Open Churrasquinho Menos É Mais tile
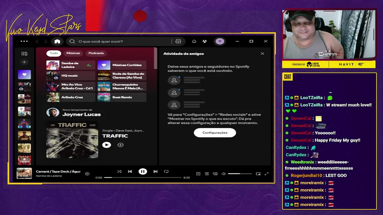This screenshot has width=383, height=215. [x=122, y=87]
